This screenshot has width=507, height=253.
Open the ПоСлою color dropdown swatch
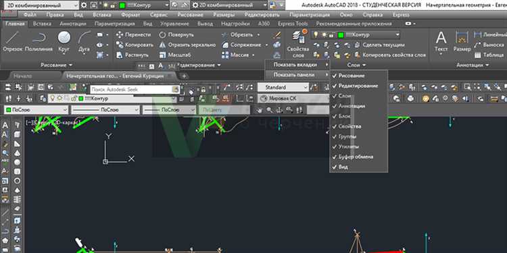click(x=36, y=110)
